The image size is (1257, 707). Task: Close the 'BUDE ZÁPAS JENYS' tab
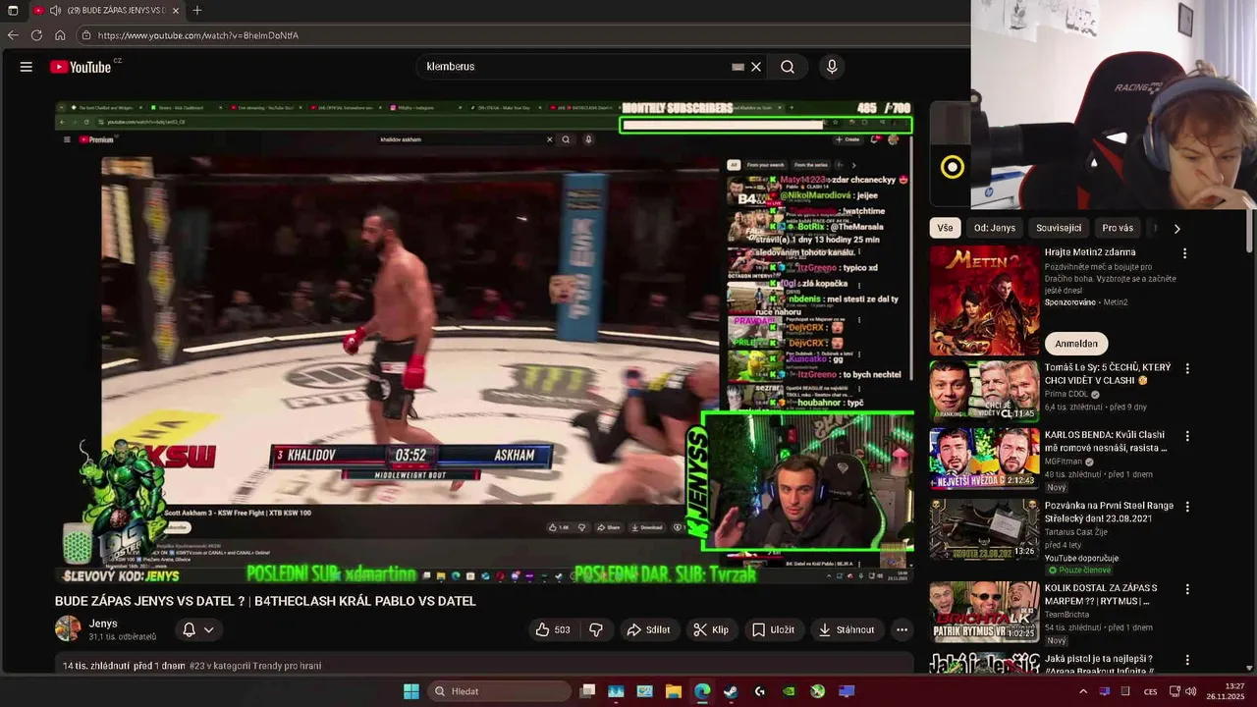[x=176, y=11]
